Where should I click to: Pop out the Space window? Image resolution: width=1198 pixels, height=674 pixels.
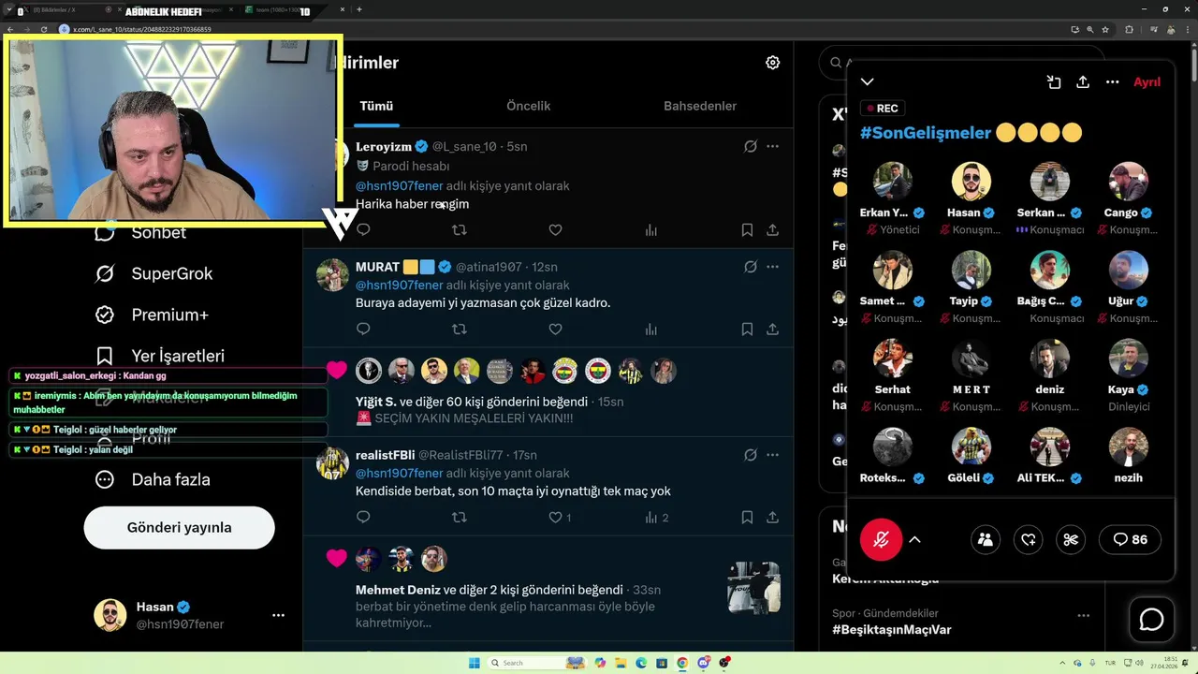click(1054, 81)
